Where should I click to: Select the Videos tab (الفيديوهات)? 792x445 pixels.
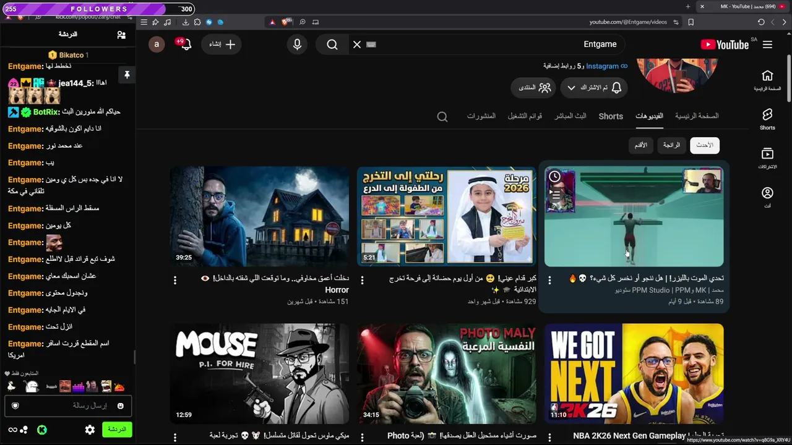[x=649, y=116]
